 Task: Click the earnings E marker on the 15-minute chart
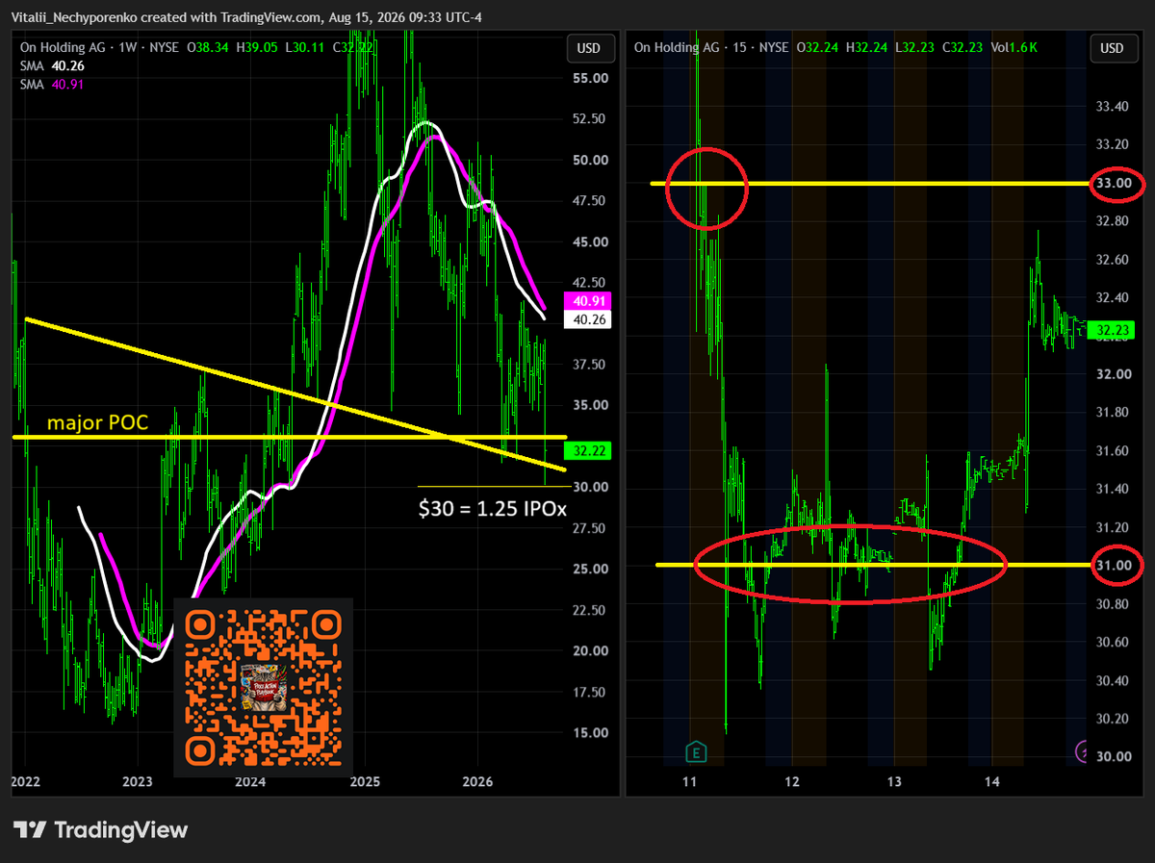[x=694, y=750]
